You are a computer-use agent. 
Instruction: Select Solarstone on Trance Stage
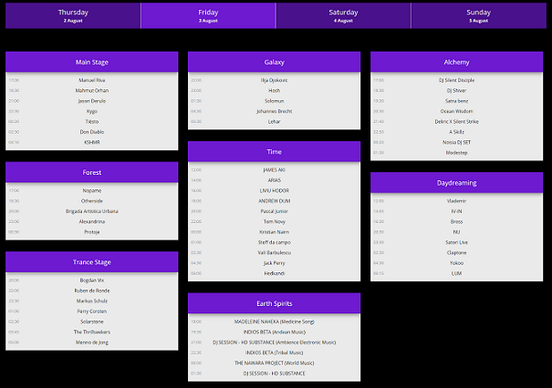[92, 322]
